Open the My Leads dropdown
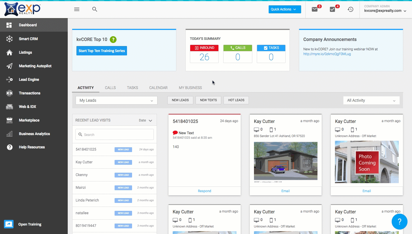The width and height of the screenshot is (412, 234). [x=116, y=100]
